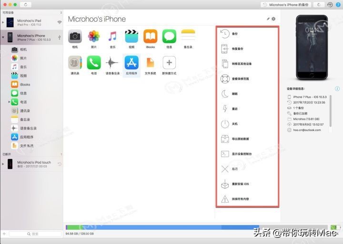Open the iBooks icon in the main grid
This screenshot has height=244, width=343.
150,37
